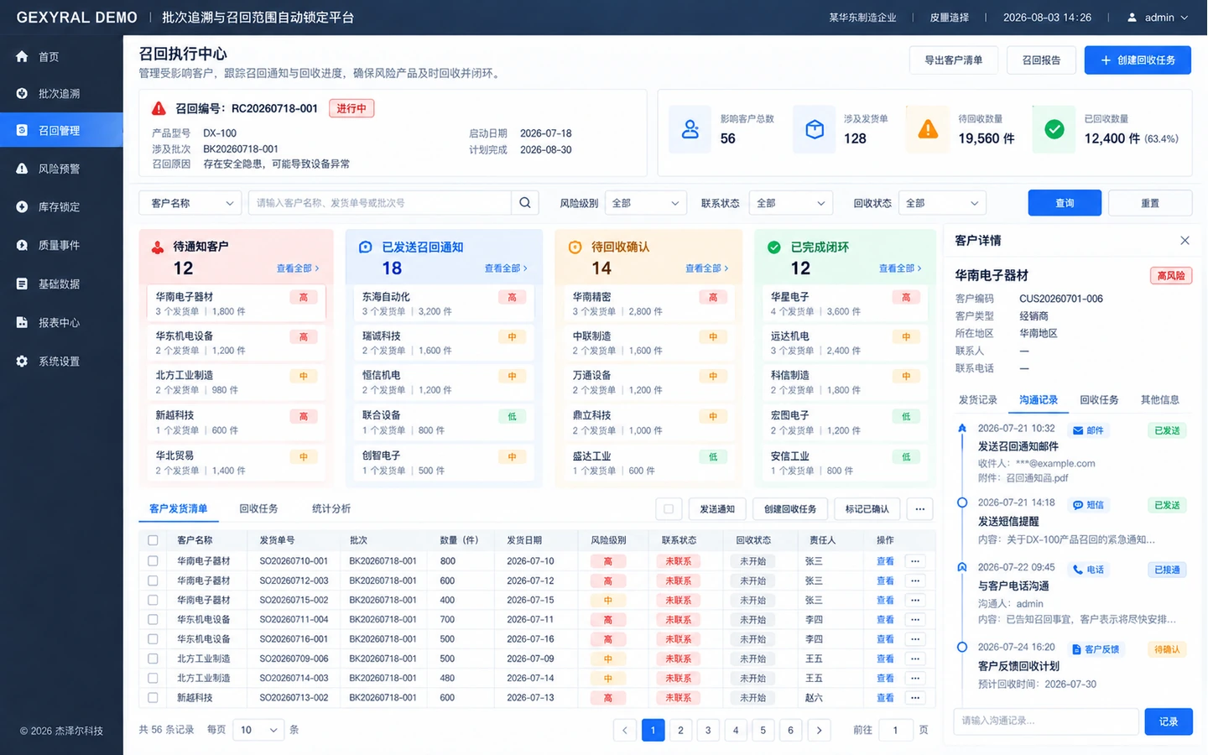Open the 客户名称 search type dropdown
This screenshot has height=755, width=1208.
tap(191, 203)
